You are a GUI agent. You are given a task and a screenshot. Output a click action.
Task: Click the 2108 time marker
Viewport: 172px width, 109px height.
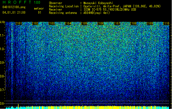133,23
